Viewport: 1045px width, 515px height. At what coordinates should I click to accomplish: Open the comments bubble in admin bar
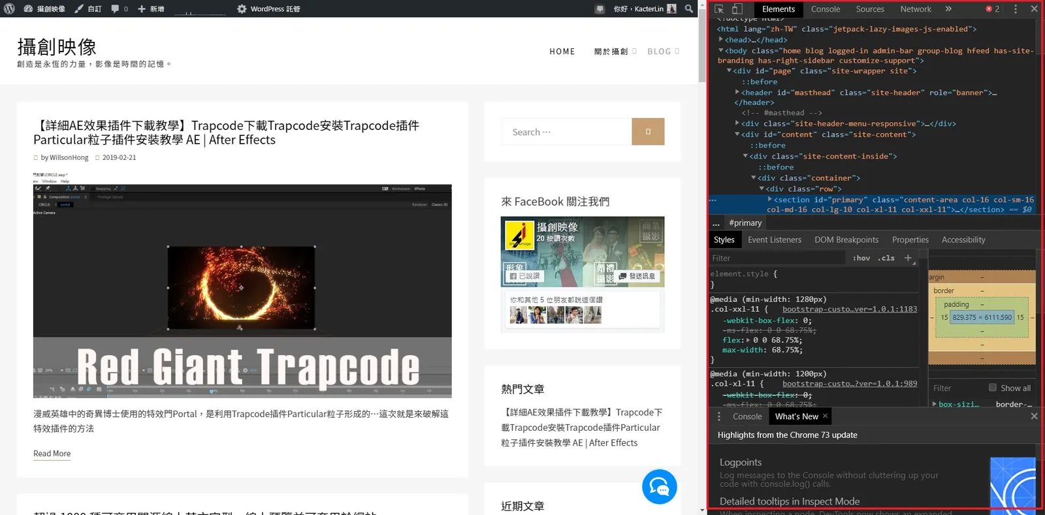pyautogui.click(x=120, y=8)
